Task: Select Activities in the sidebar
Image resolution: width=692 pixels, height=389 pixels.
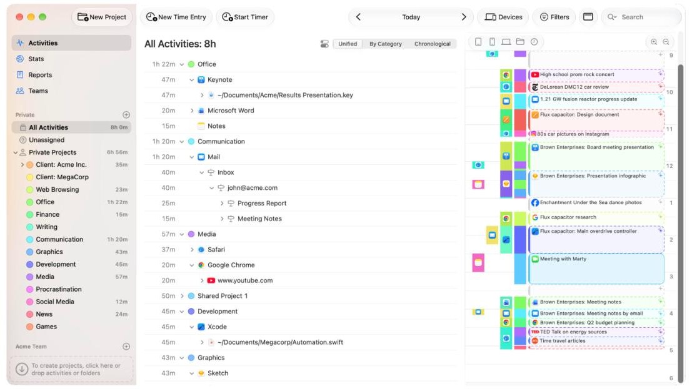Action: [71, 43]
